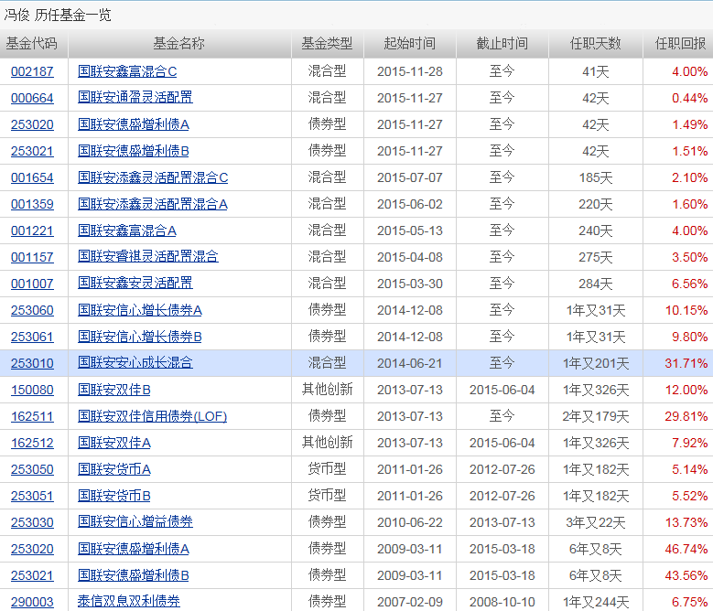Open the 国联安货币B fund link
This screenshot has height=611, width=713.
[x=114, y=496]
